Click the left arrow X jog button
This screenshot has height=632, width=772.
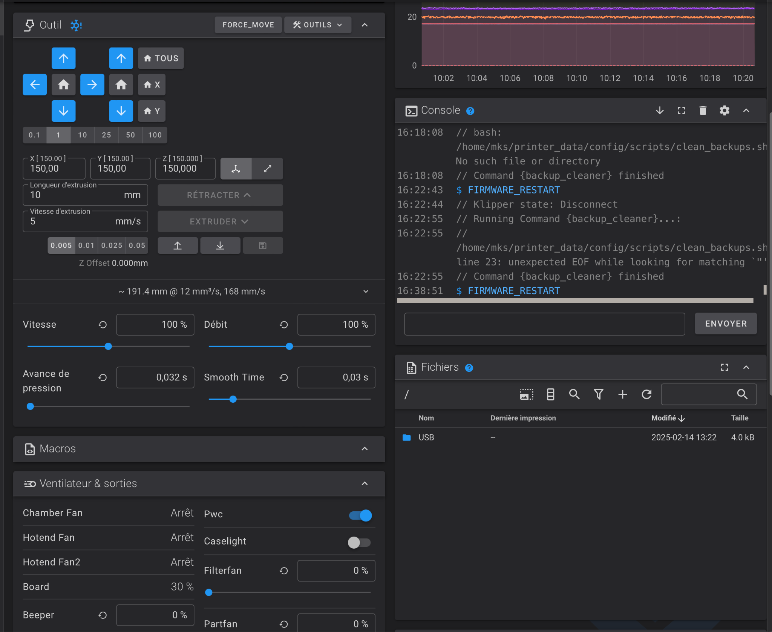35,84
